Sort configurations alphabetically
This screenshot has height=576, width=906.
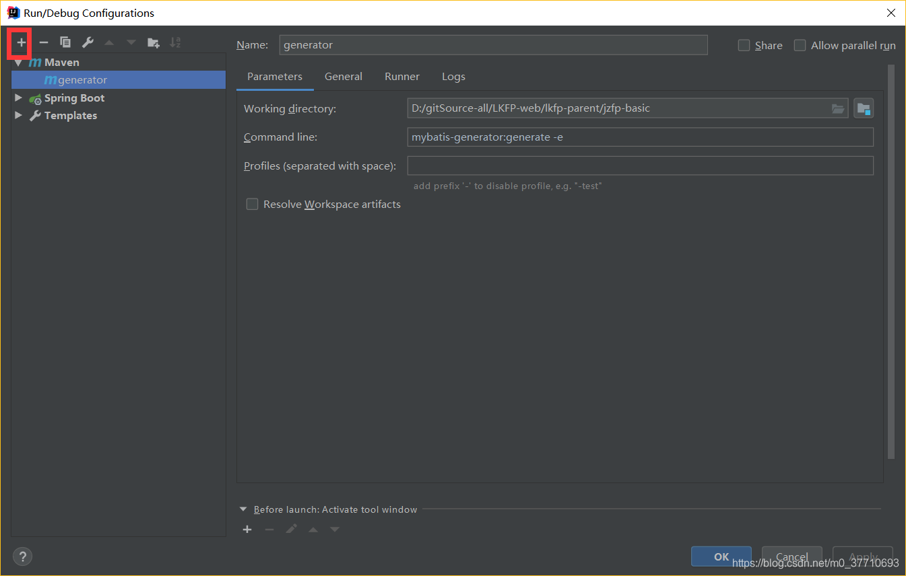pyautogui.click(x=175, y=42)
